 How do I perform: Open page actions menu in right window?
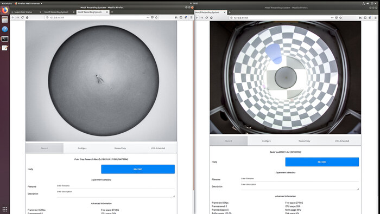tap(332, 18)
